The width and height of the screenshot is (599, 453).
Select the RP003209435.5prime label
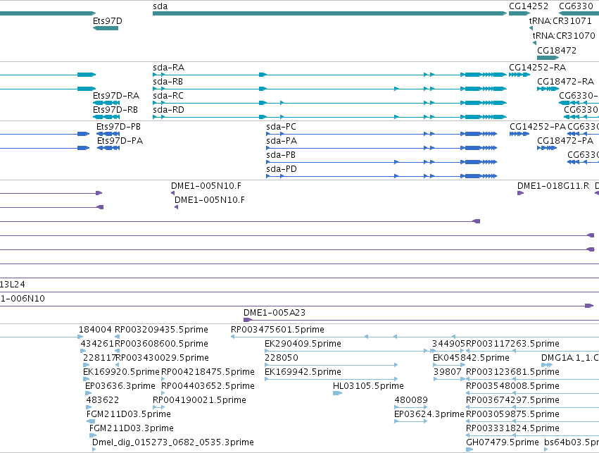tap(161, 330)
